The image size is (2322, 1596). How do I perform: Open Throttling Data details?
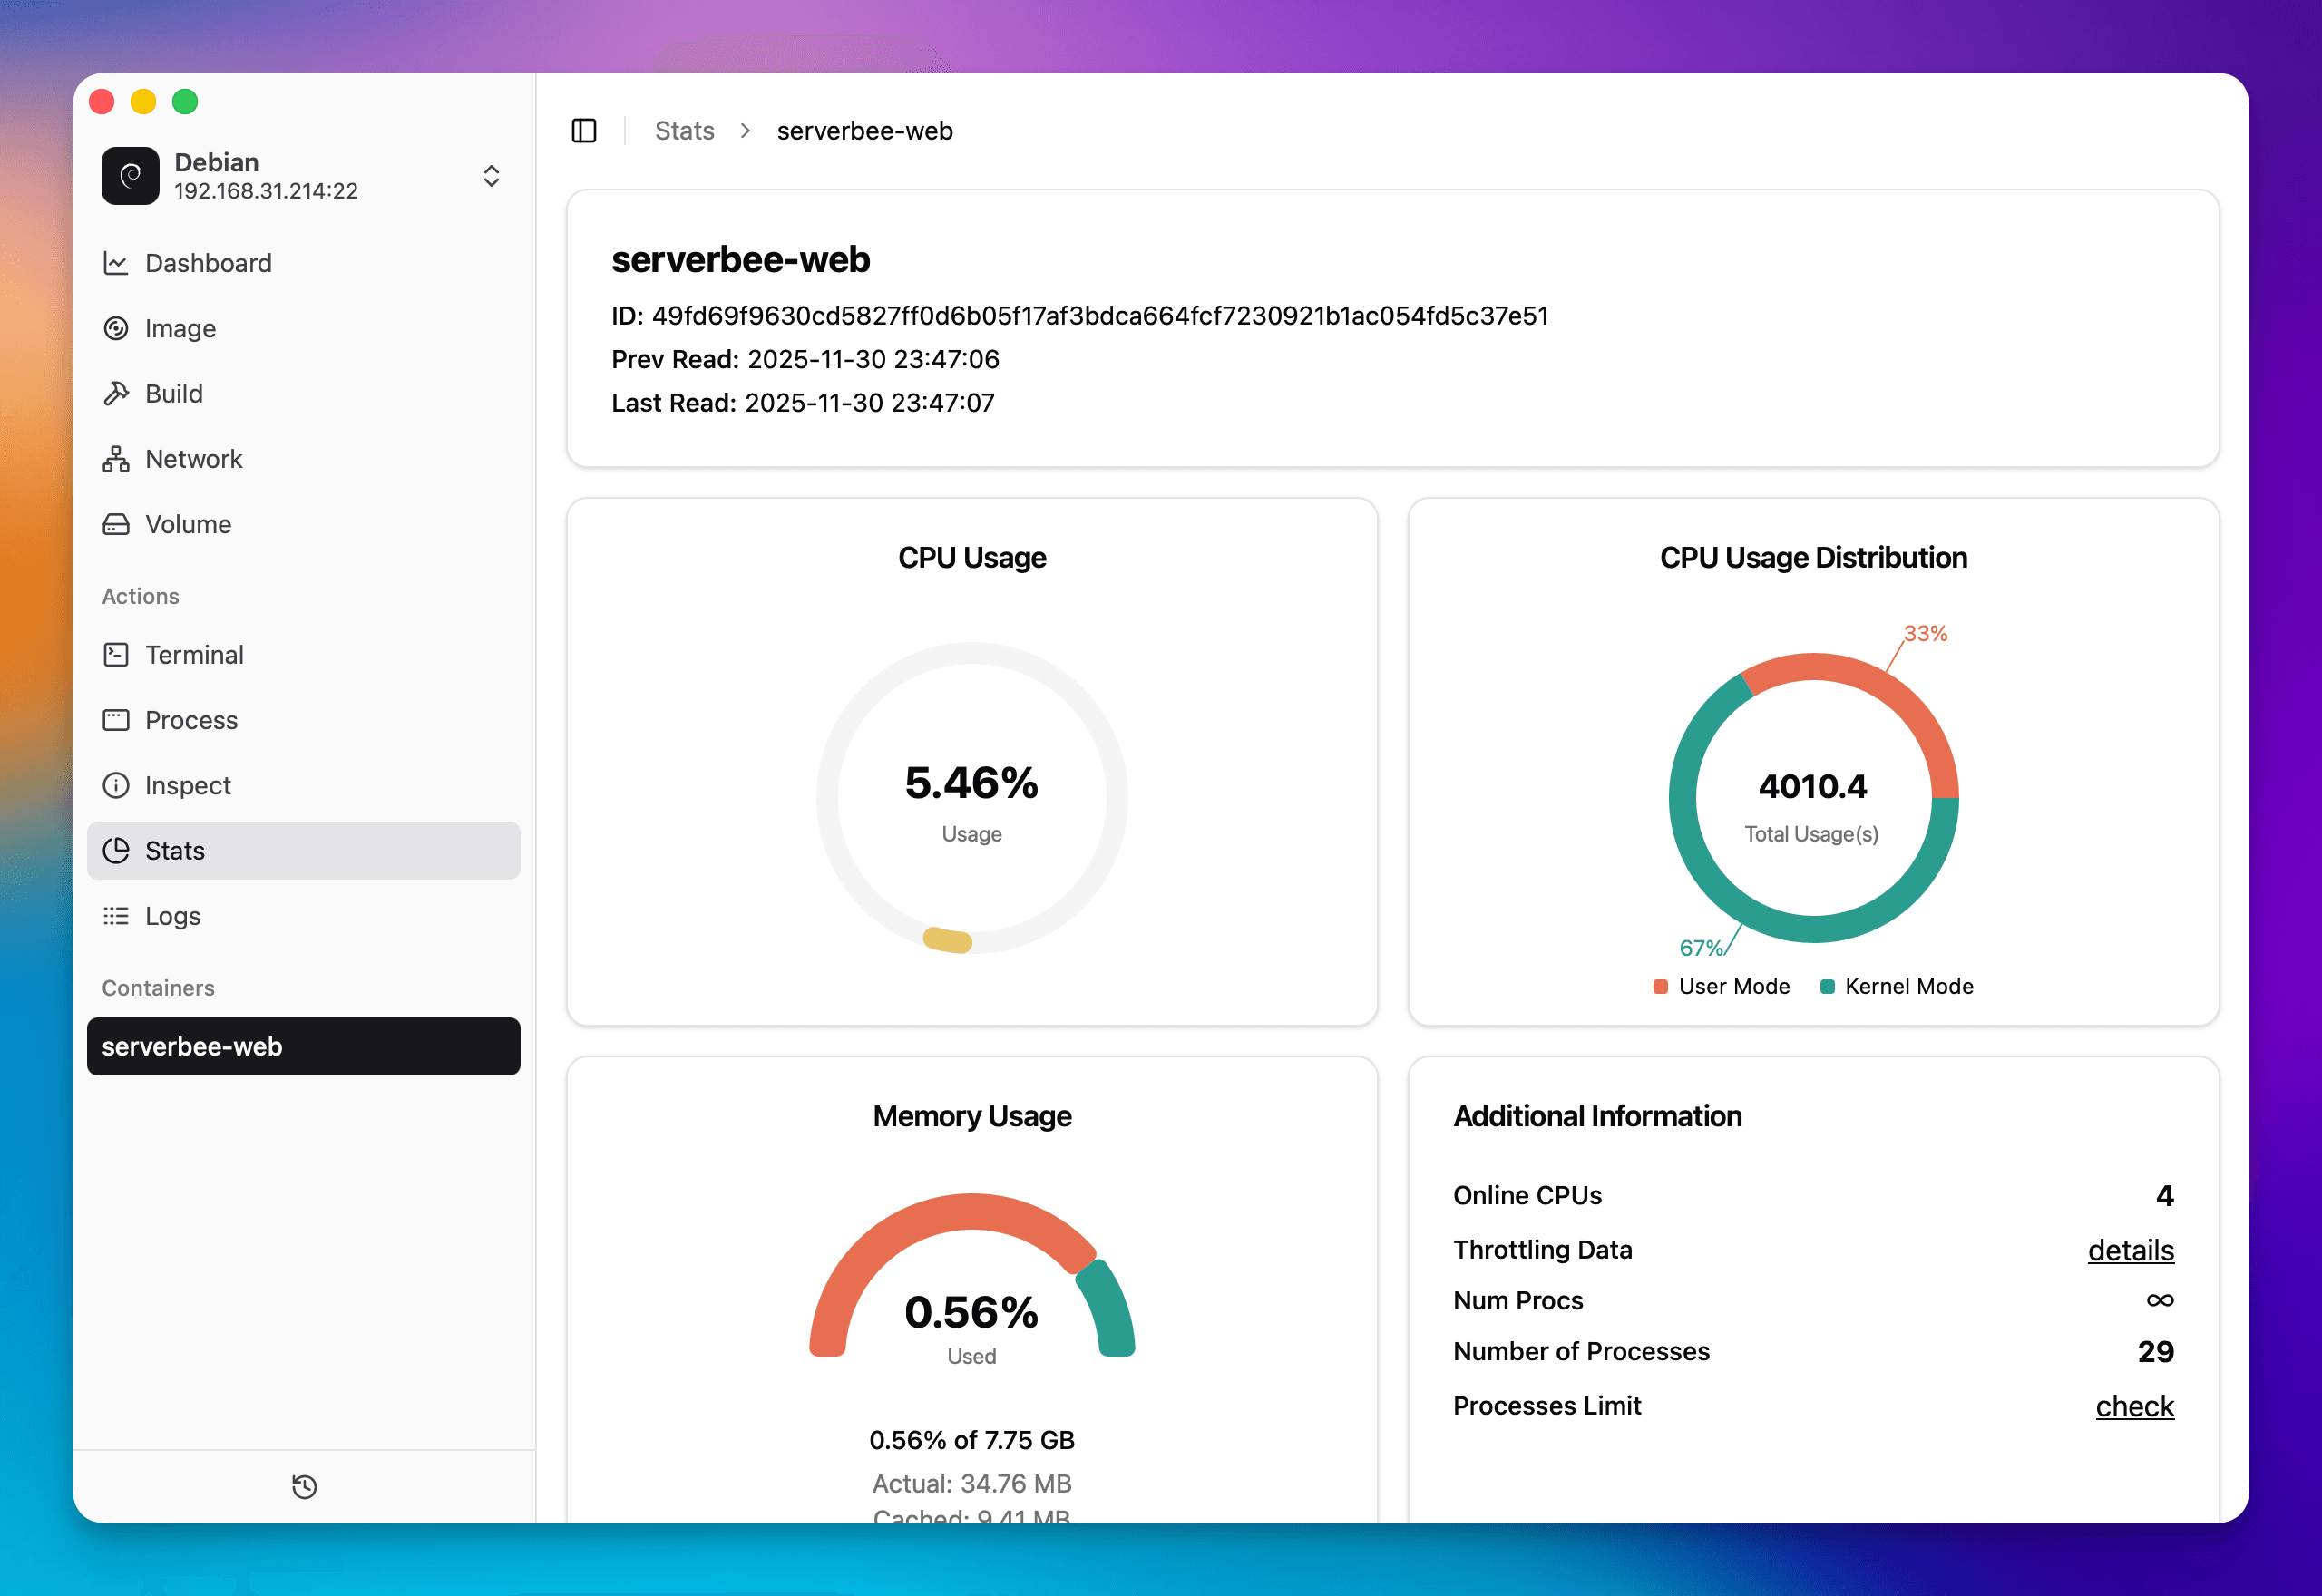click(2131, 1250)
